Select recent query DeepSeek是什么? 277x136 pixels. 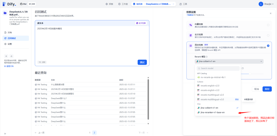[x=91, y=98]
